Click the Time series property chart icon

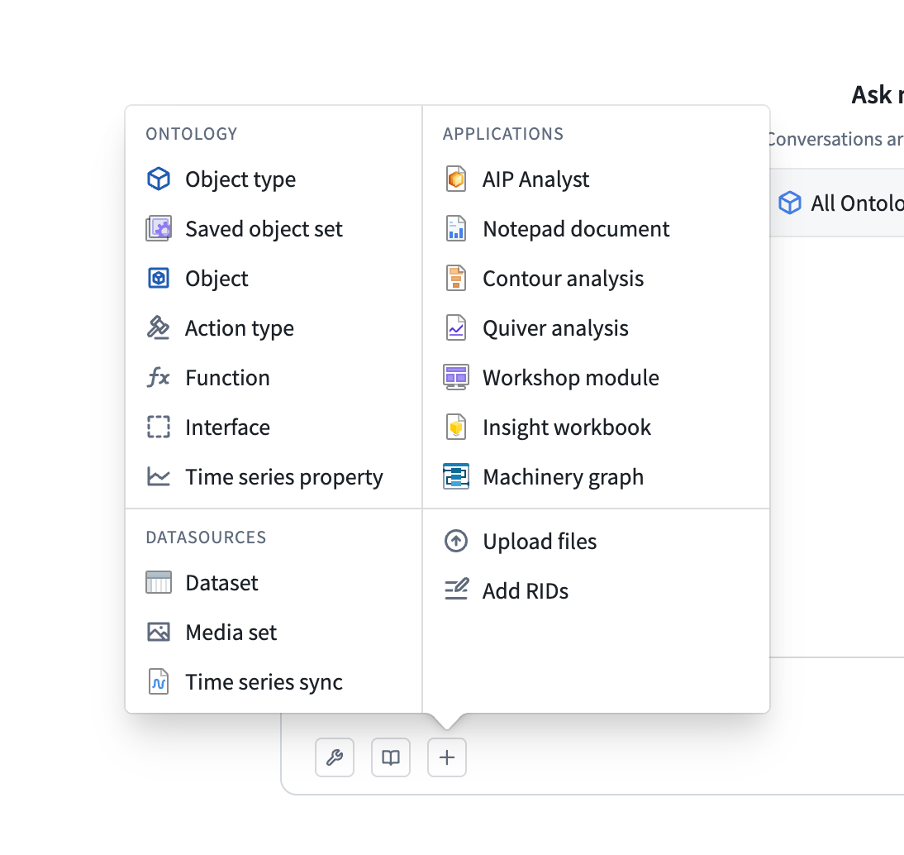pyautogui.click(x=159, y=476)
